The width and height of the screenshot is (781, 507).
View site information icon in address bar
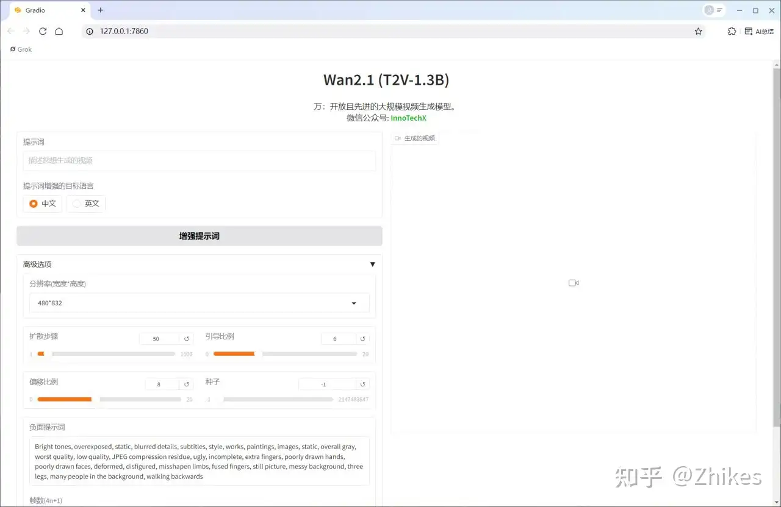pyautogui.click(x=90, y=31)
